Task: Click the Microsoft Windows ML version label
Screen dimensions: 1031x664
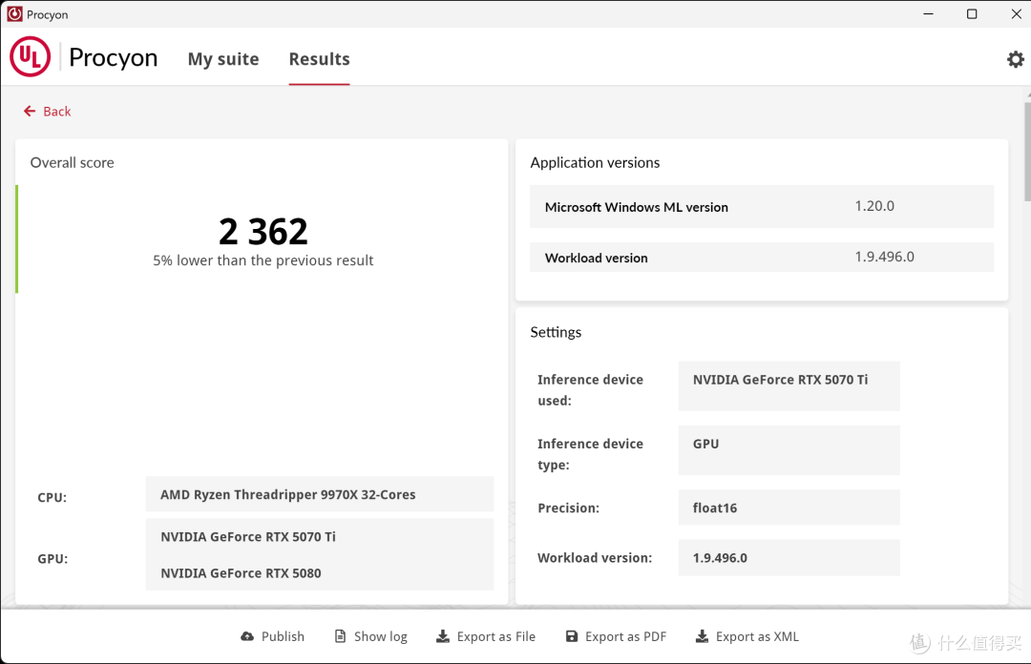Action: [637, 207]
